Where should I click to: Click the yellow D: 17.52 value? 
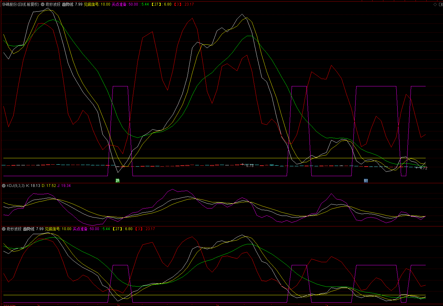click(x=49, y=186)
